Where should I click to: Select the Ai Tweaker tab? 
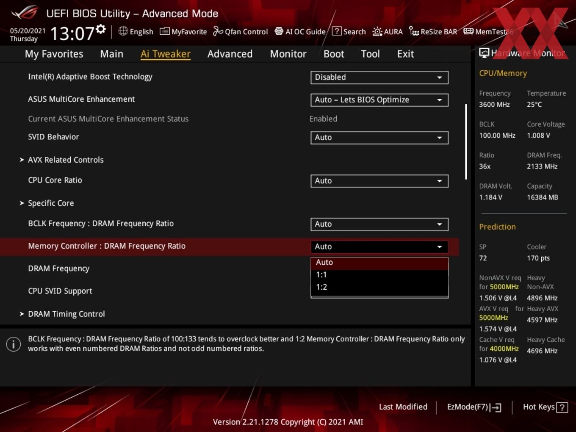(166, 54)
